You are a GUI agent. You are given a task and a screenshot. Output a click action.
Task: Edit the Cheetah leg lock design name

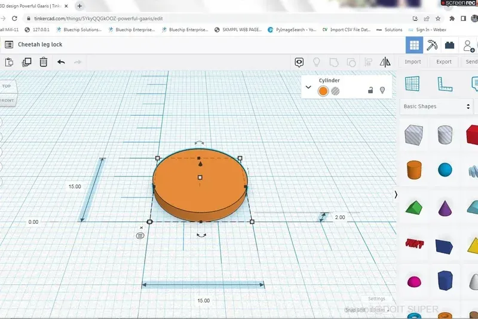click(40, 44)
